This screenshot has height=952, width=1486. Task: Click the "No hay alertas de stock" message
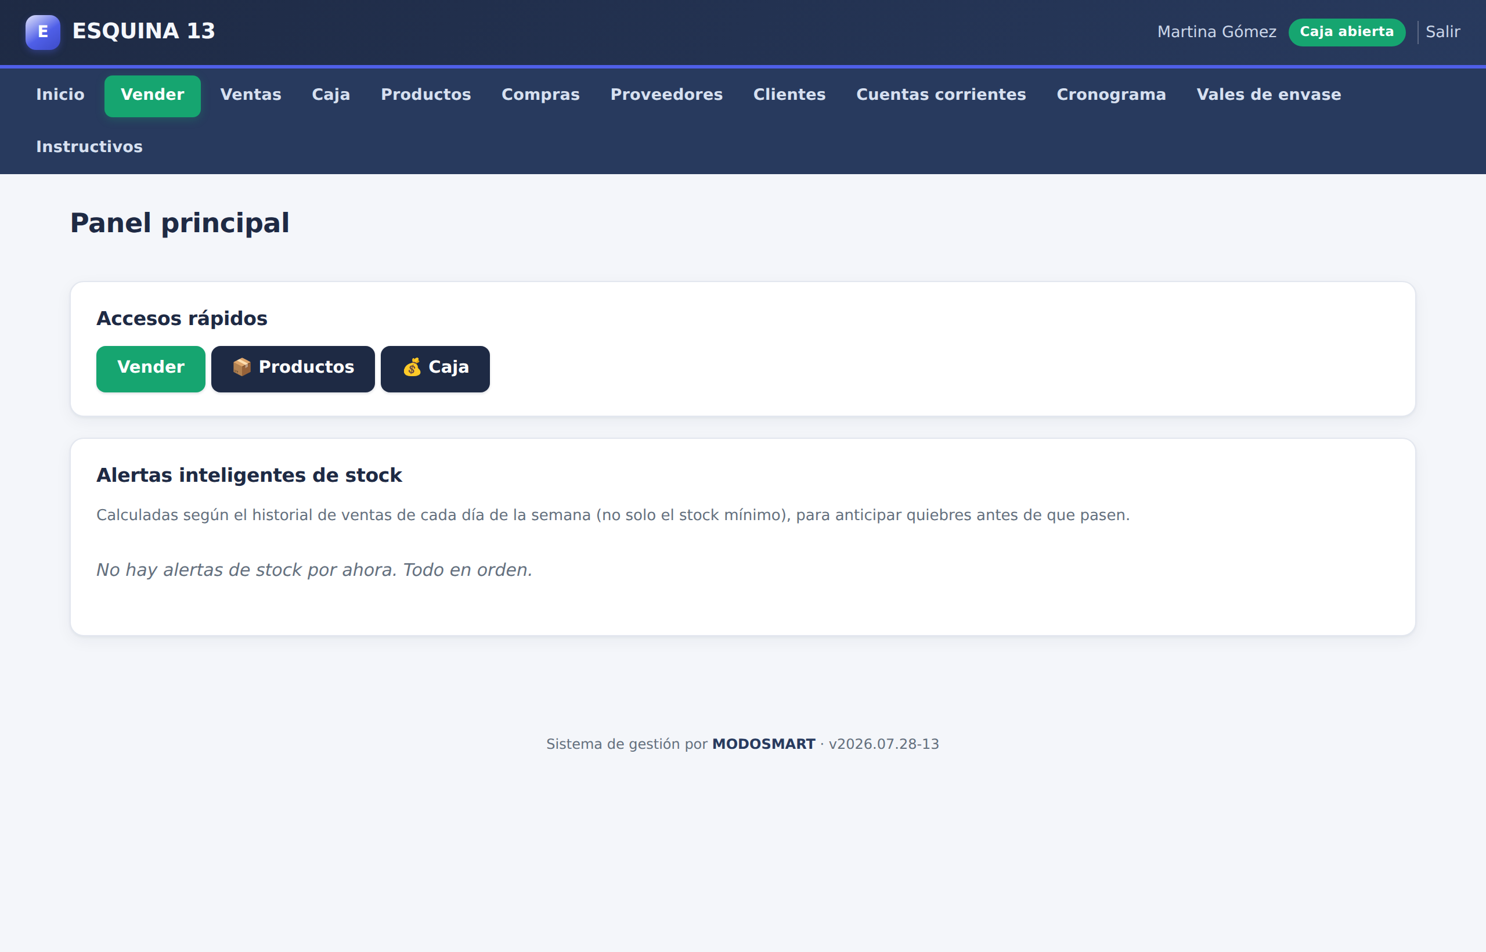coord(314,569)
